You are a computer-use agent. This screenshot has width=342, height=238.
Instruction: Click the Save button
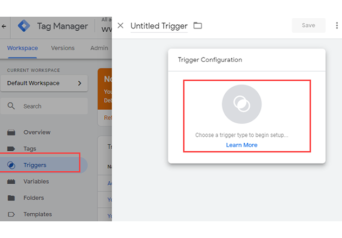(x=309, y=25)
